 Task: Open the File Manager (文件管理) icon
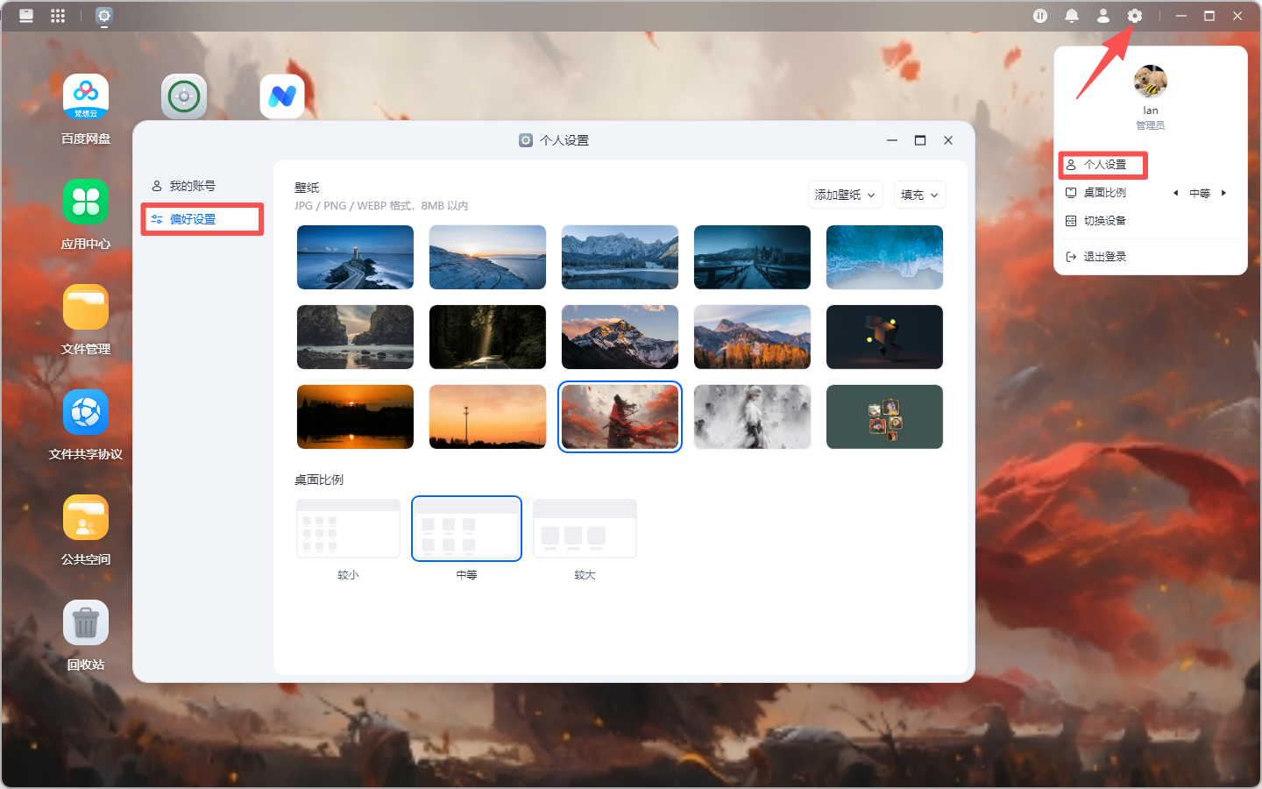(86, 307)
